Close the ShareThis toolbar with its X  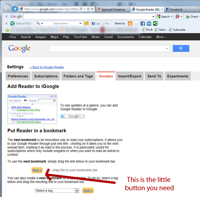coord(6,23)
